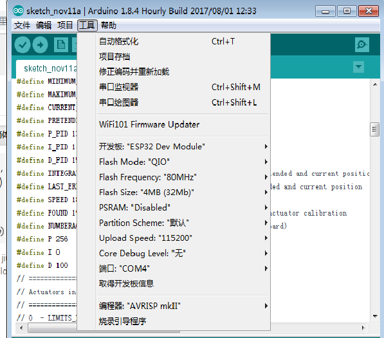Open the Serial Monitor magnifier icon

pos(362,44)
